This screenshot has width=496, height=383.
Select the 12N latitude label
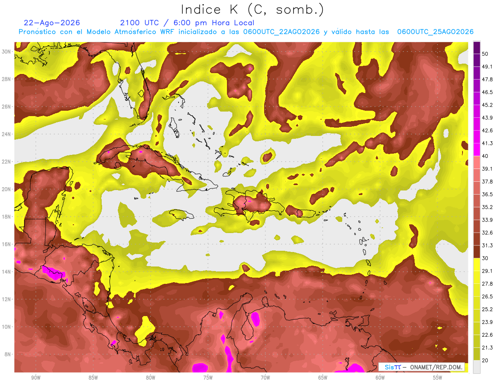(x=6, y=299)
